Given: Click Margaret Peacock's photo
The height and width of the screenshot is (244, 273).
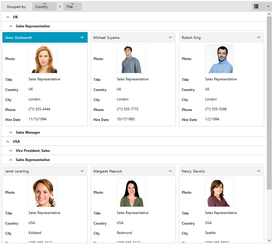Looking at the screenshot, I should click(x=131, y=192).
